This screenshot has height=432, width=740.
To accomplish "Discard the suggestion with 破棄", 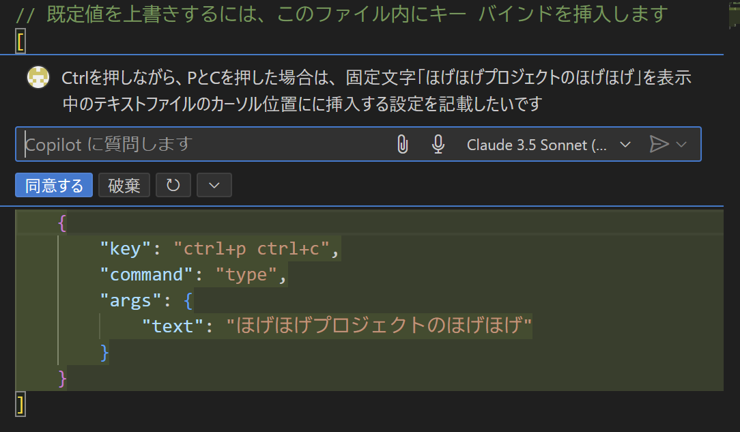I will coord(124,185).
